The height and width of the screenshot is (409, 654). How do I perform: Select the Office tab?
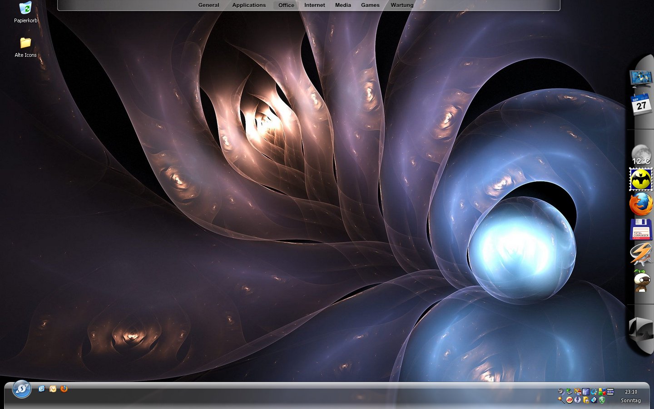click(x=286, y=5)
